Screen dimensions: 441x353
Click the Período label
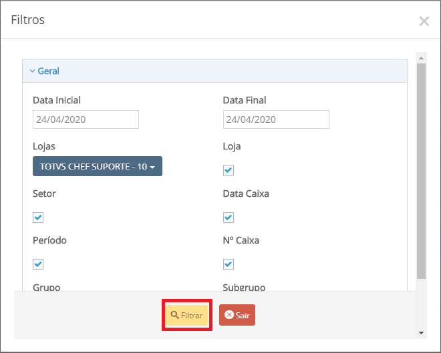click(49, 240)
